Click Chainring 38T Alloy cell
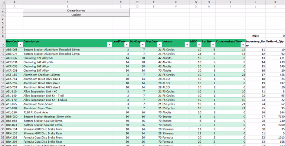The image size is (285, 146). (x=68, y=71)
